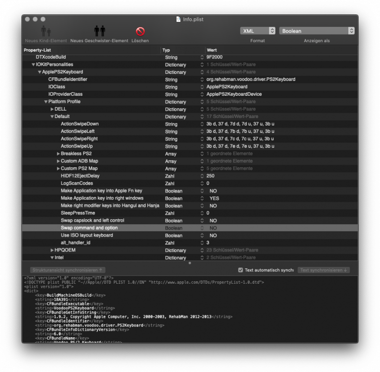Click the Property-List column header
The height and width of the screenshot is (372, 380).
pyautogui.click(x=91, y=50)
